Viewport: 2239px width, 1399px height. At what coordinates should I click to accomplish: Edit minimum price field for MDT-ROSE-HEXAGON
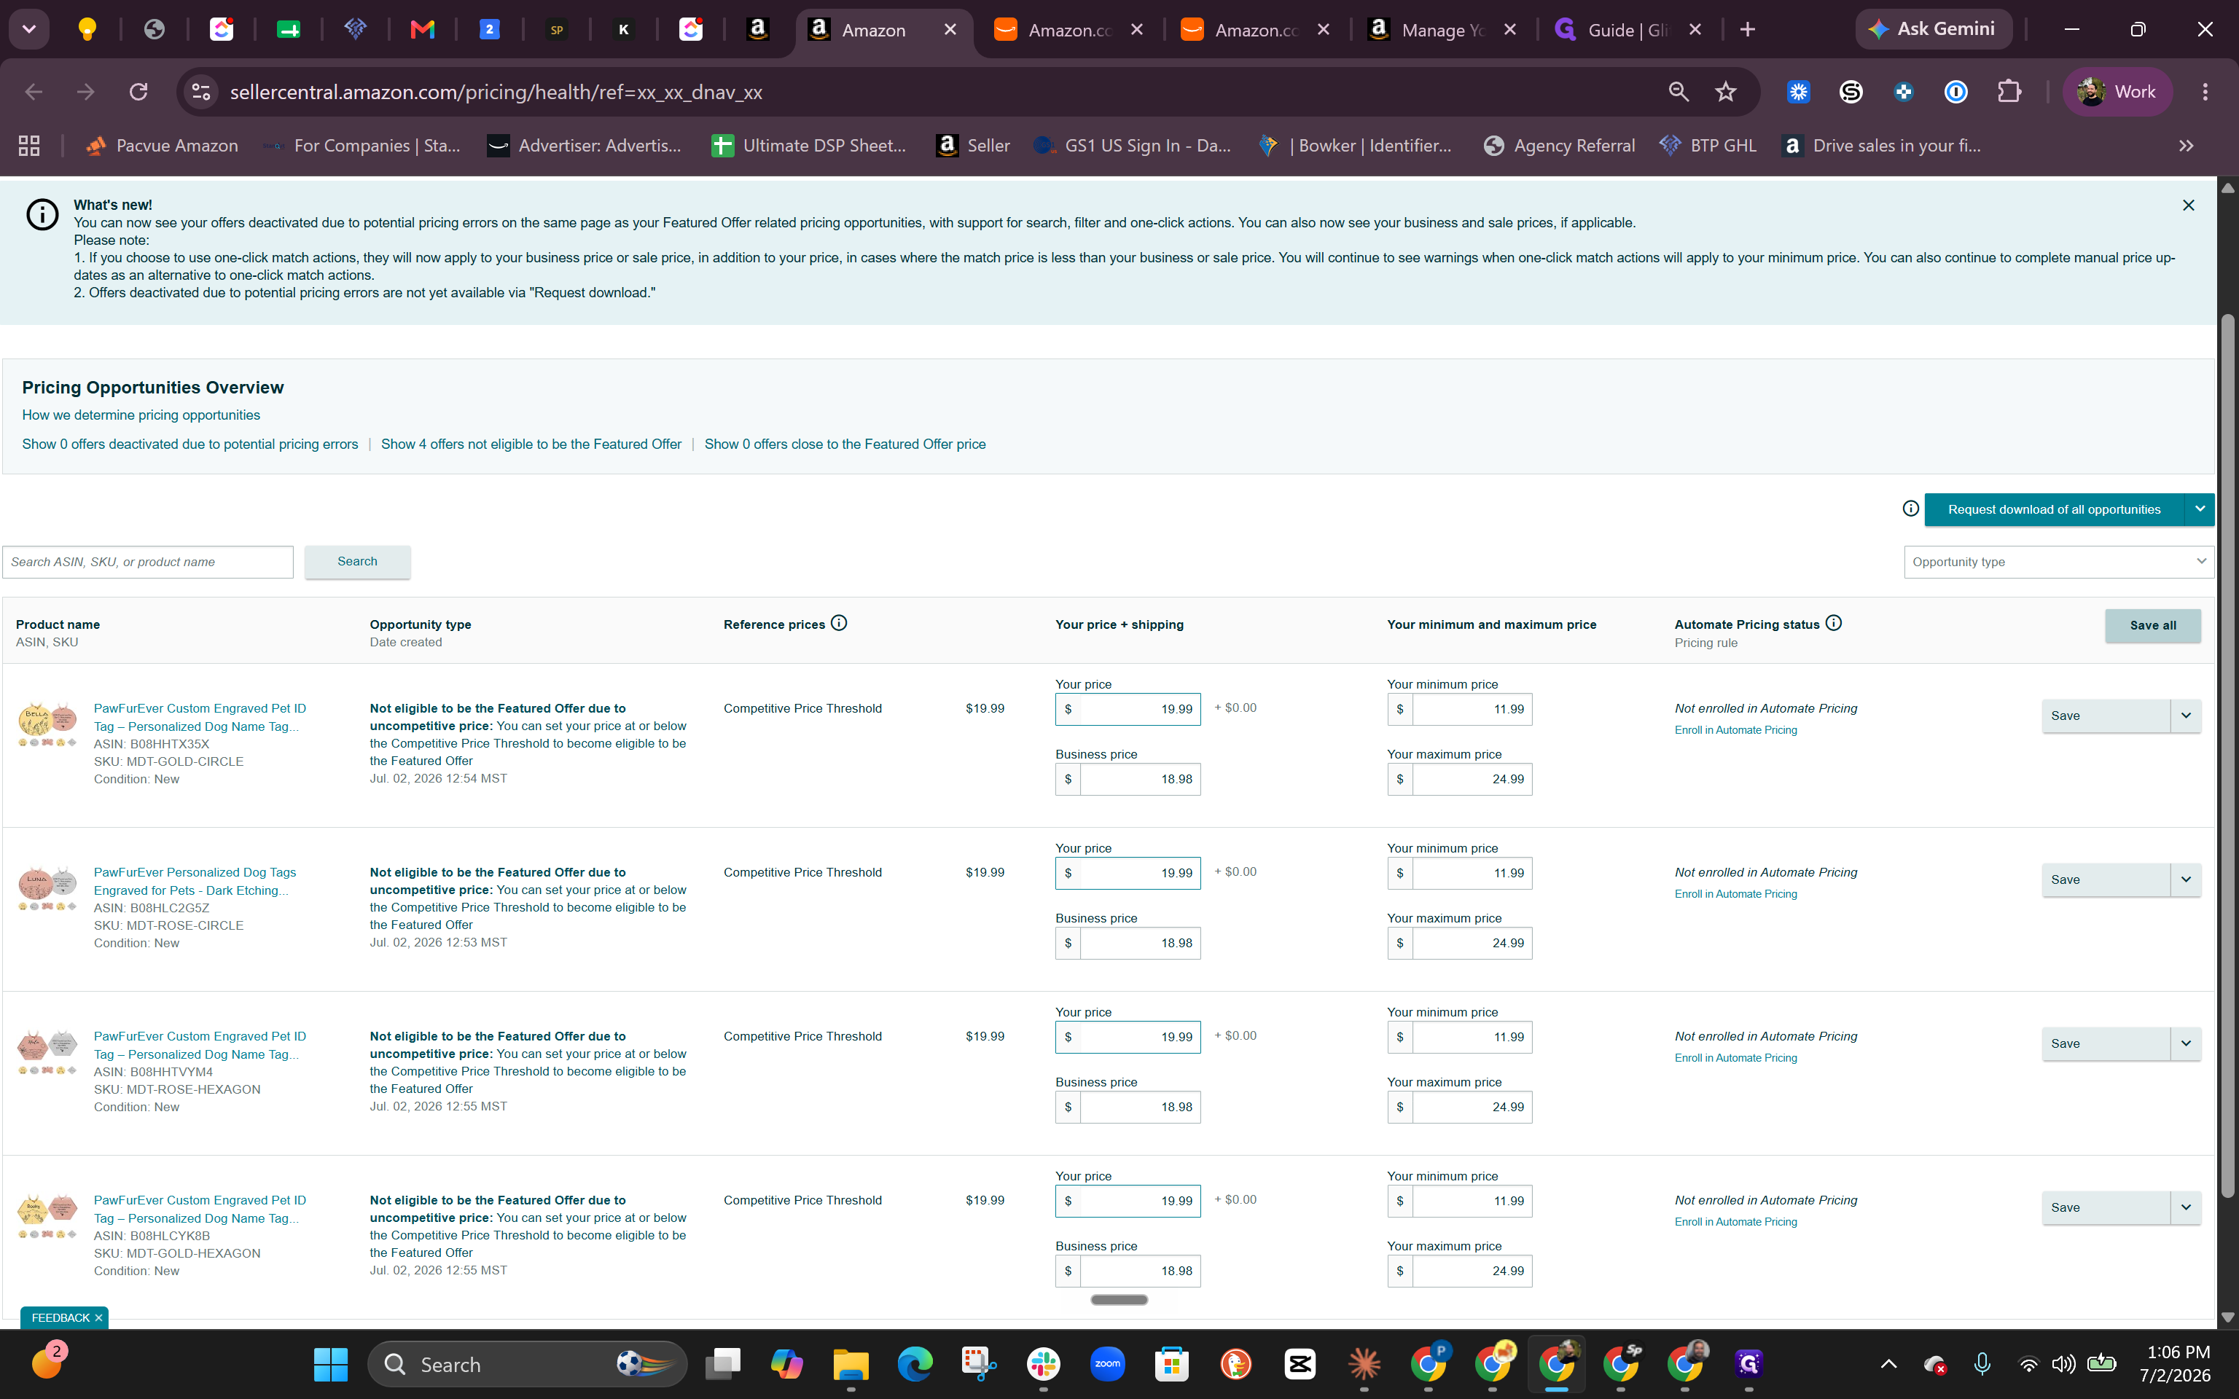(x=1459, y=1036)
